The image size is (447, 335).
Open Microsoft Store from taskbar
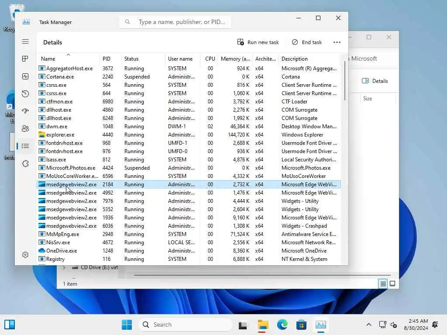click(301, 325)
